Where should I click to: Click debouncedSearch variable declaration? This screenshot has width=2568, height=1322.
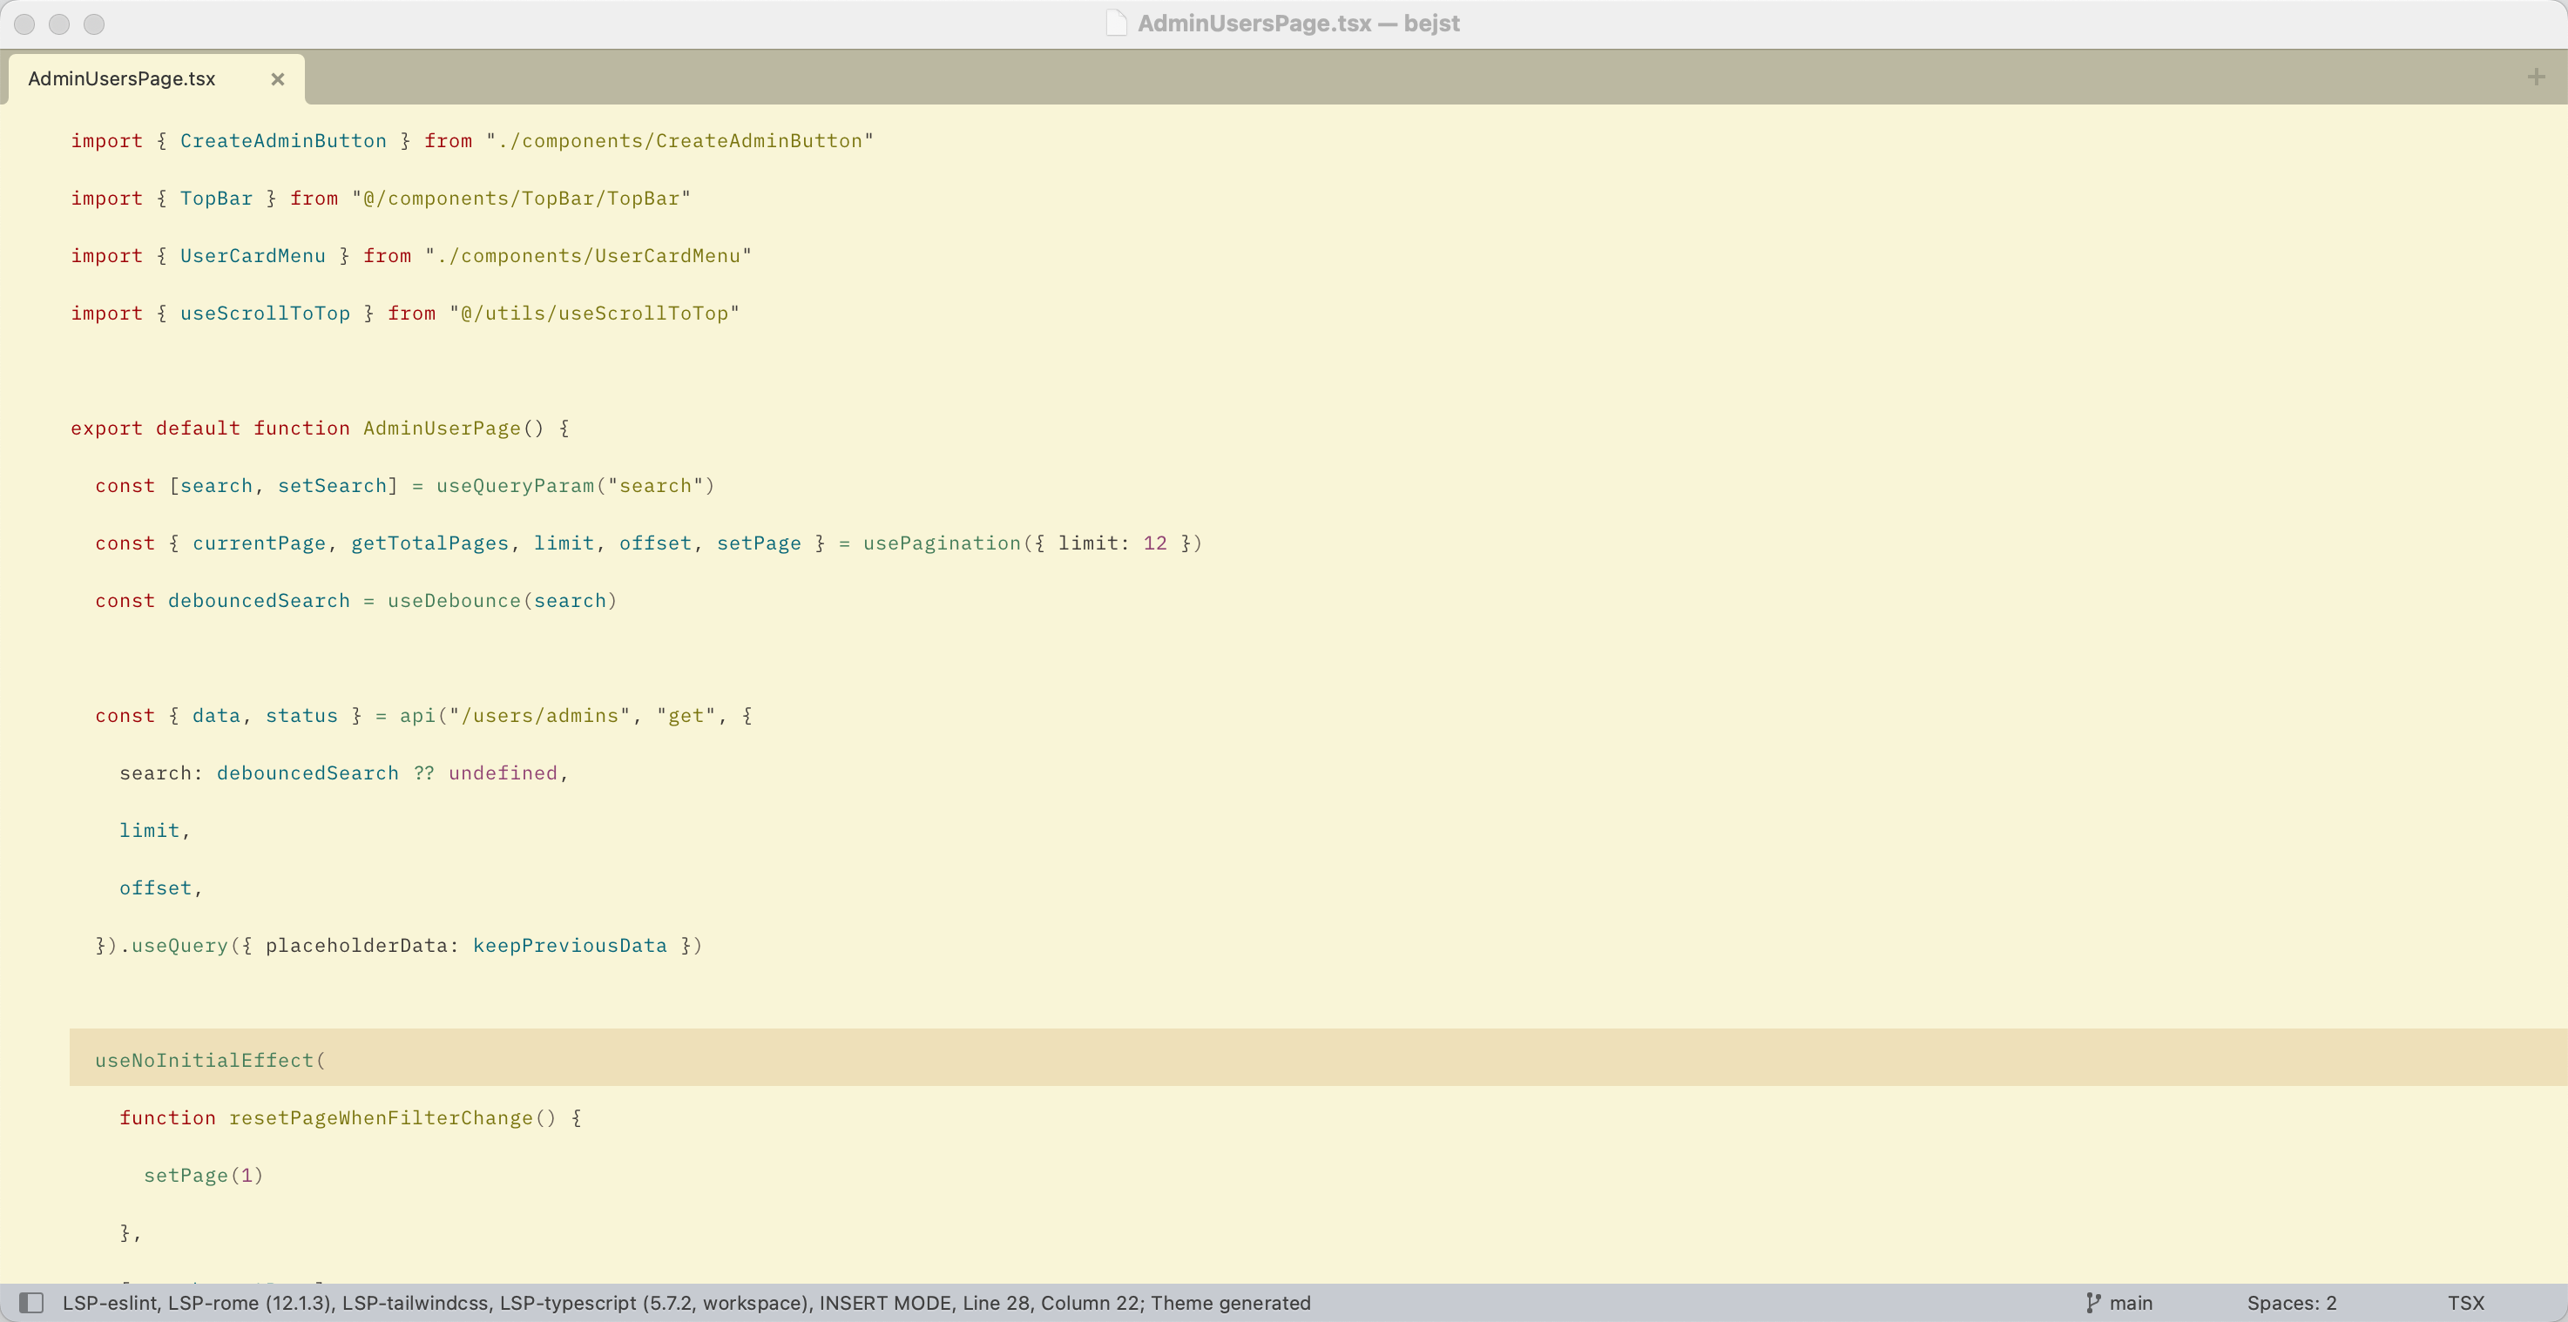(260, 600)
